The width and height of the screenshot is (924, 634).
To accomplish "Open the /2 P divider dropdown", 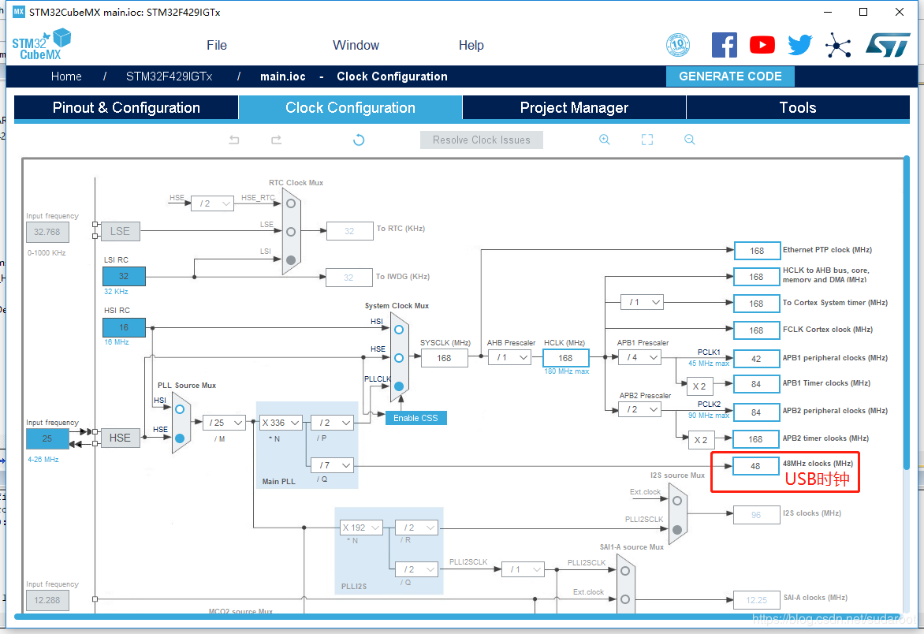I will pyautogui.click(x=333, y=423).
